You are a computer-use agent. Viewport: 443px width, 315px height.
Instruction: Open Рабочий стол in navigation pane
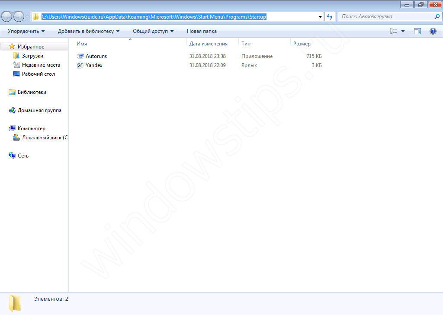(x=39, y=74)
